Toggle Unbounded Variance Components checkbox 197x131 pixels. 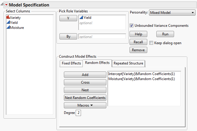132,26
